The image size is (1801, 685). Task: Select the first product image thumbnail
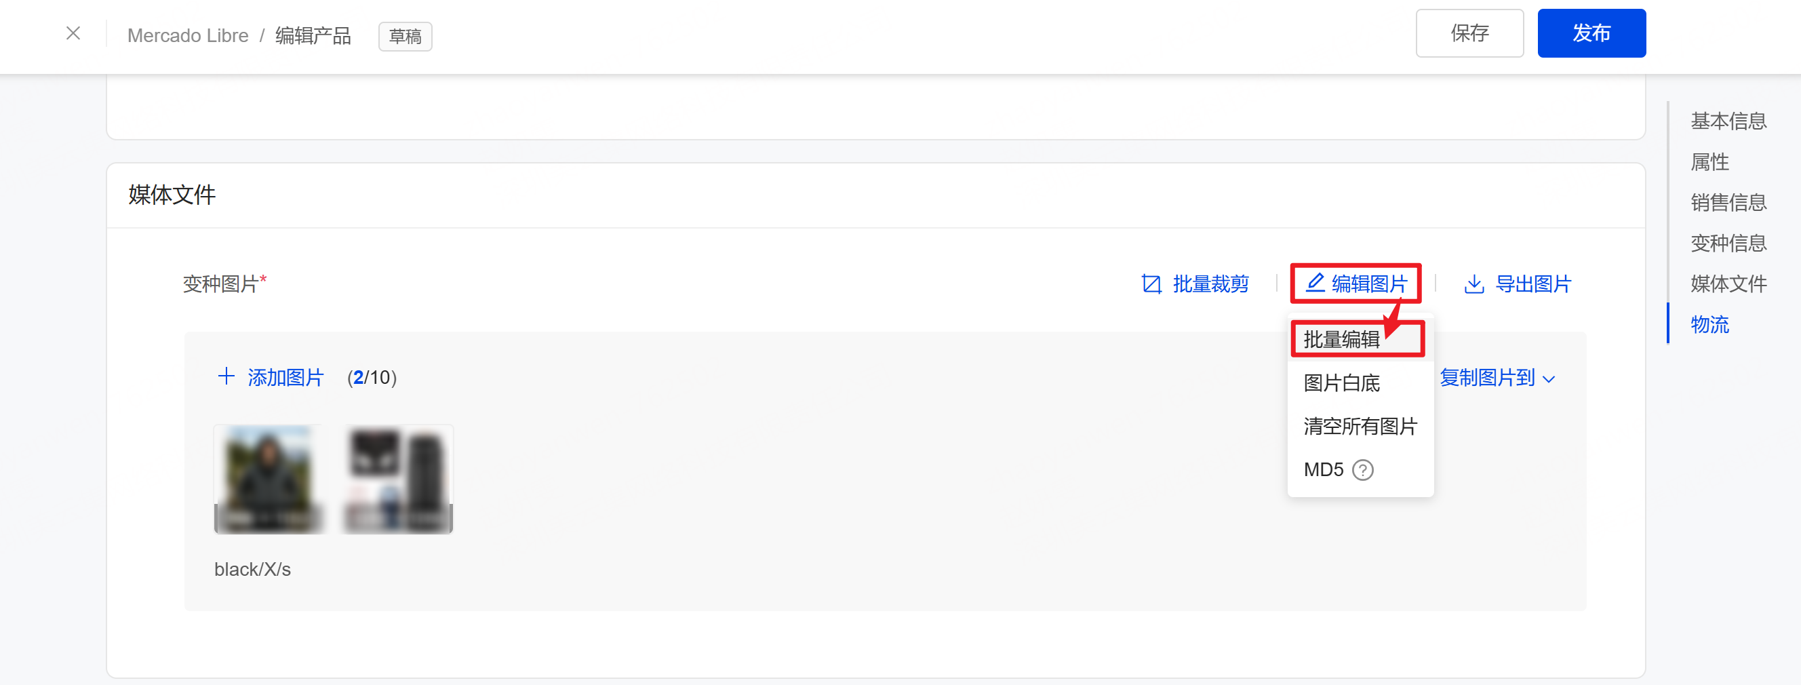click(269, 479)
